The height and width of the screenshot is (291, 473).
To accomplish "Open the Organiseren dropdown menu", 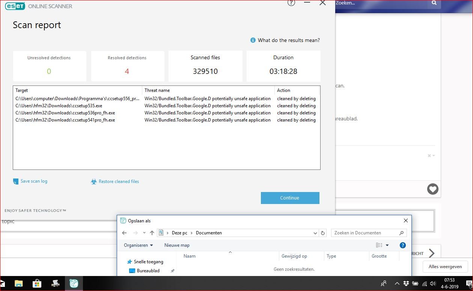I will click(139, 245).
